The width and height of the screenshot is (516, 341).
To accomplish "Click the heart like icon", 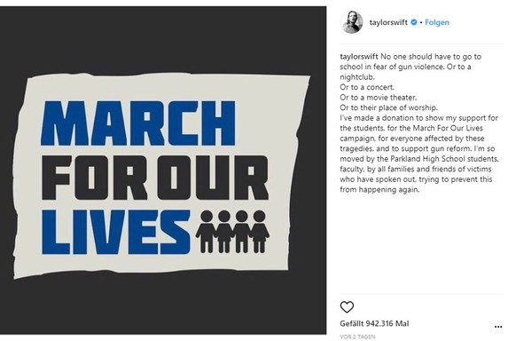I will pyautogui.click(x=347, y=307).
